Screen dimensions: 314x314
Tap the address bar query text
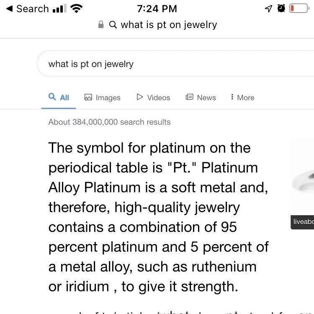point(169,25)
